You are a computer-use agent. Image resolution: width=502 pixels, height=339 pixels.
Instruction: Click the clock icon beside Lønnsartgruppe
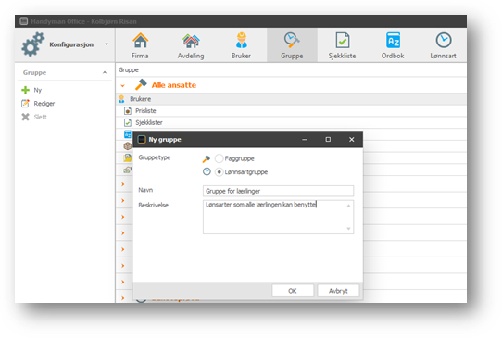(x=207, y=171)
